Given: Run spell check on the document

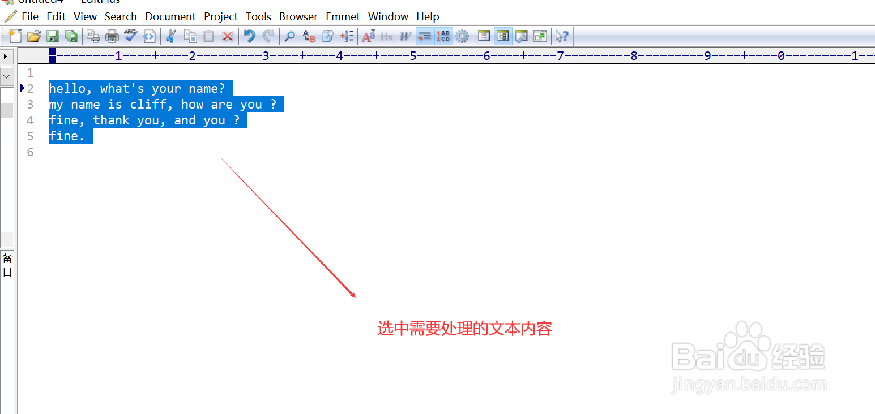Looking at the screenshot, I should click(x=131, y=36).
